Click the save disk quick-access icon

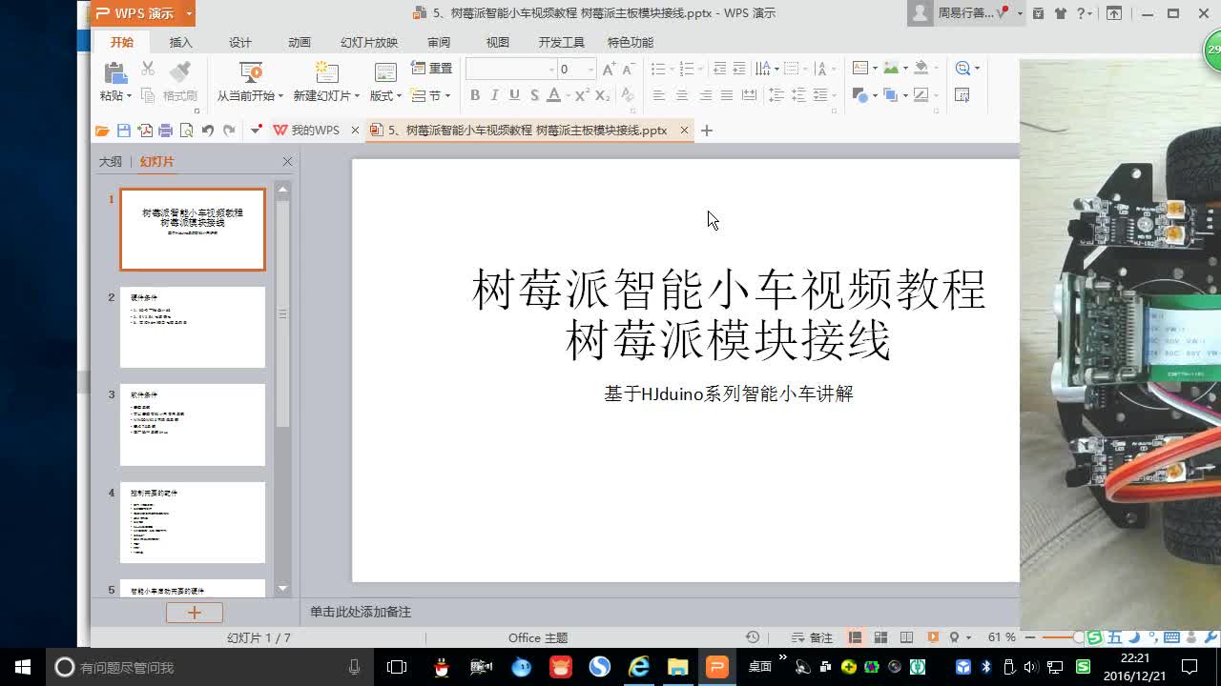(x=123, y=131)
